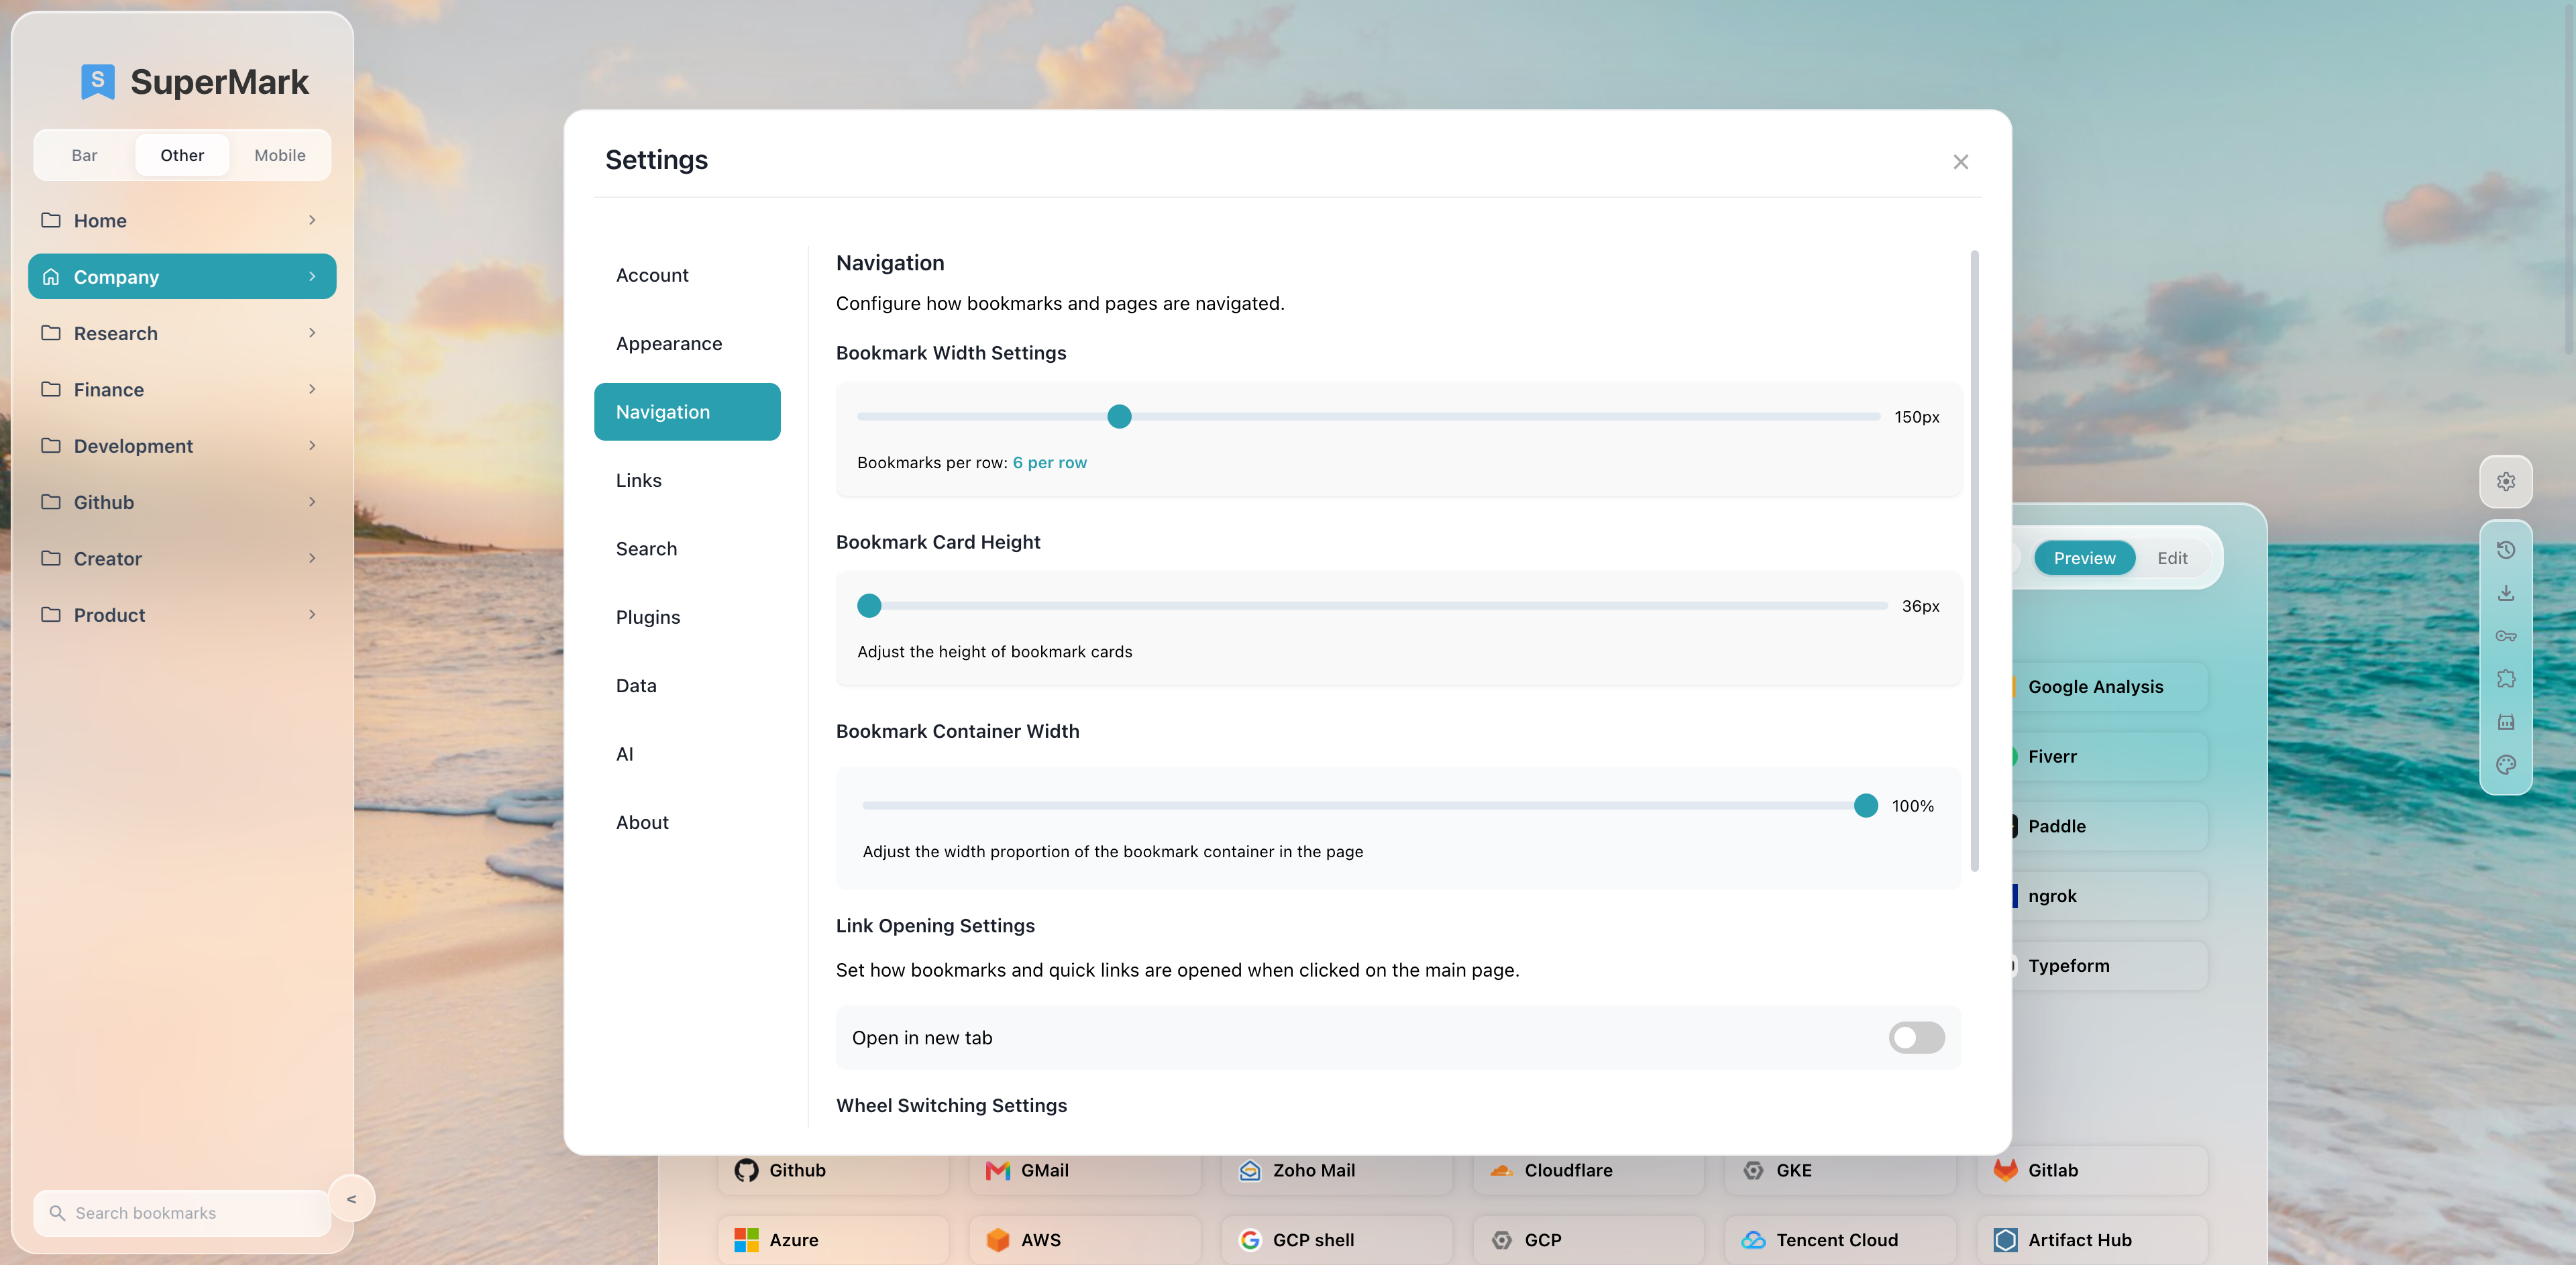Click the Bookmark Width slider handle
Image resolution: width=2576 pixels, height=1265 pixels.
click(x=1119, y=417)
